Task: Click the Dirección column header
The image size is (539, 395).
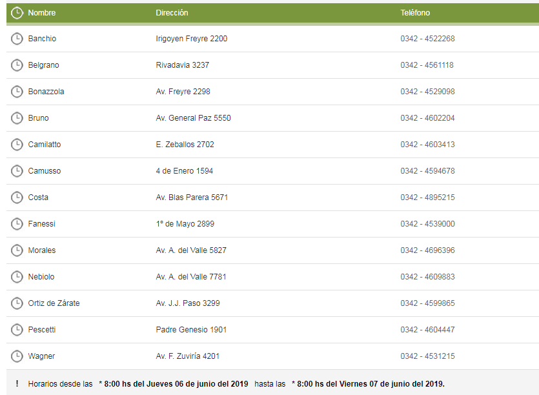Action: [172, 13]
